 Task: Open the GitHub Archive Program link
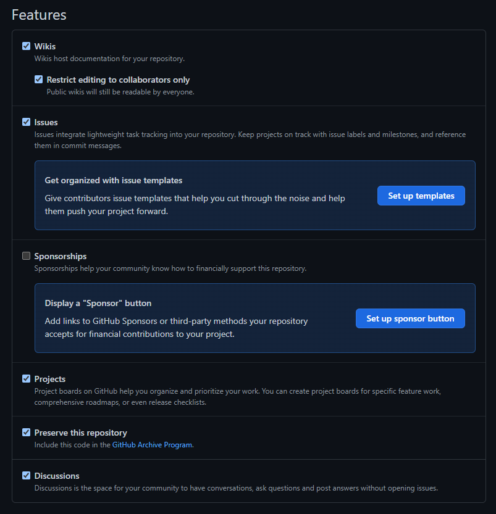coord(152,444)
